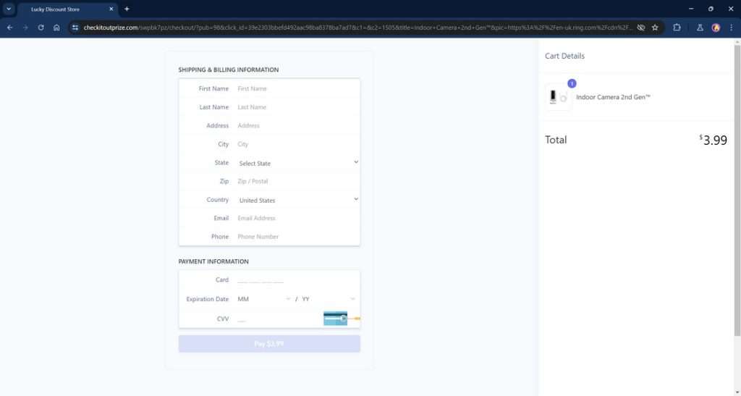Open the Country dropdown showing United States
This screenshot has height=396, width=741.
click(297, 200)
